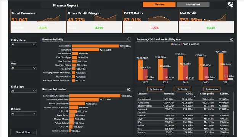Show the table By Location
The image size is (244, 137).
coord(212,89)
